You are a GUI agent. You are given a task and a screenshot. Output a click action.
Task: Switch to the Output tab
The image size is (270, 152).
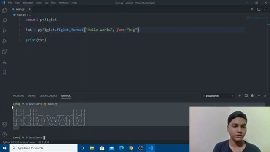tap(32, 96)
